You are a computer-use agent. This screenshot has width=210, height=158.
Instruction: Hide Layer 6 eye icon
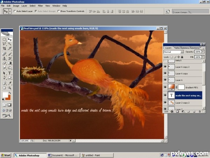(x=165, y=80)
